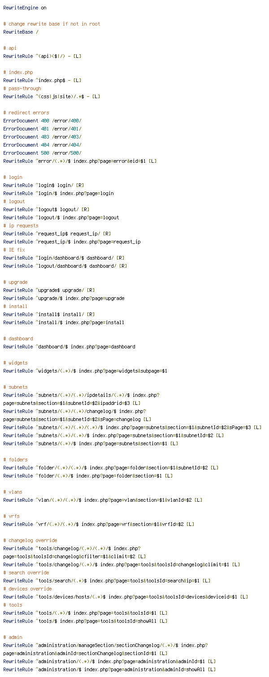Click the 'RewriteBase /' directive

21,32
